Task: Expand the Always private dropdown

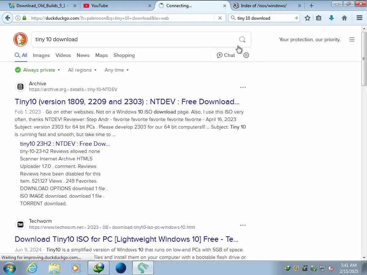Action: [37, 70]
